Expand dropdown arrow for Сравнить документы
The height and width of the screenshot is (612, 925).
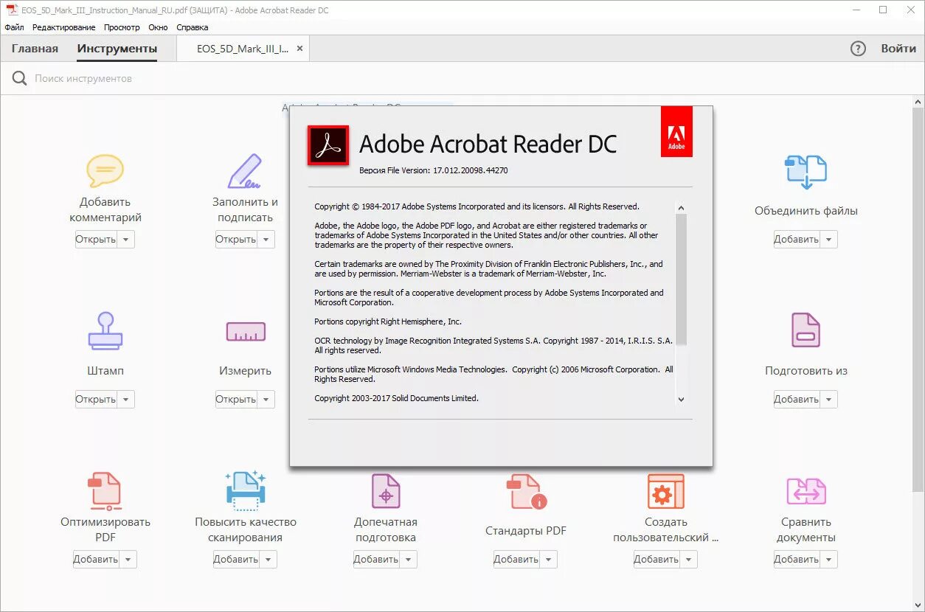(x=829, y=559)
